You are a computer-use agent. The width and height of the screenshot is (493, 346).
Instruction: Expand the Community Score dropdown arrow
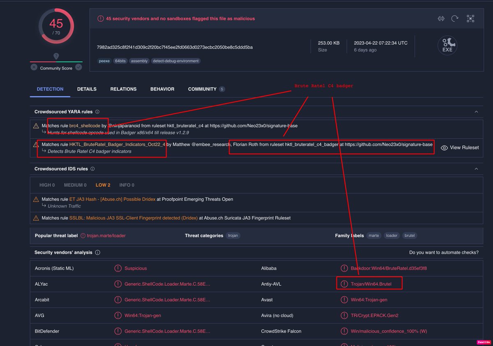pos(79,67)
